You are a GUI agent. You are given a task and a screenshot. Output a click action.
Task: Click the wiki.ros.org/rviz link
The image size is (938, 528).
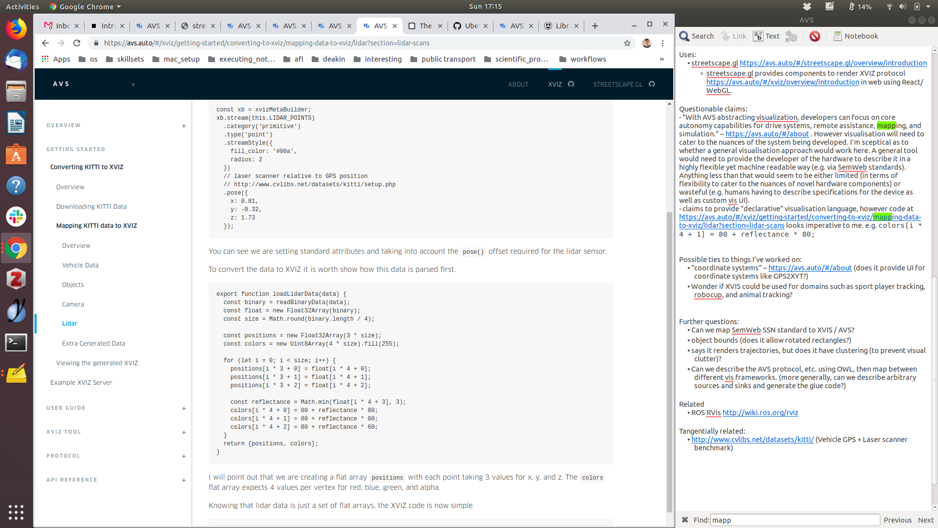(760, 413)
